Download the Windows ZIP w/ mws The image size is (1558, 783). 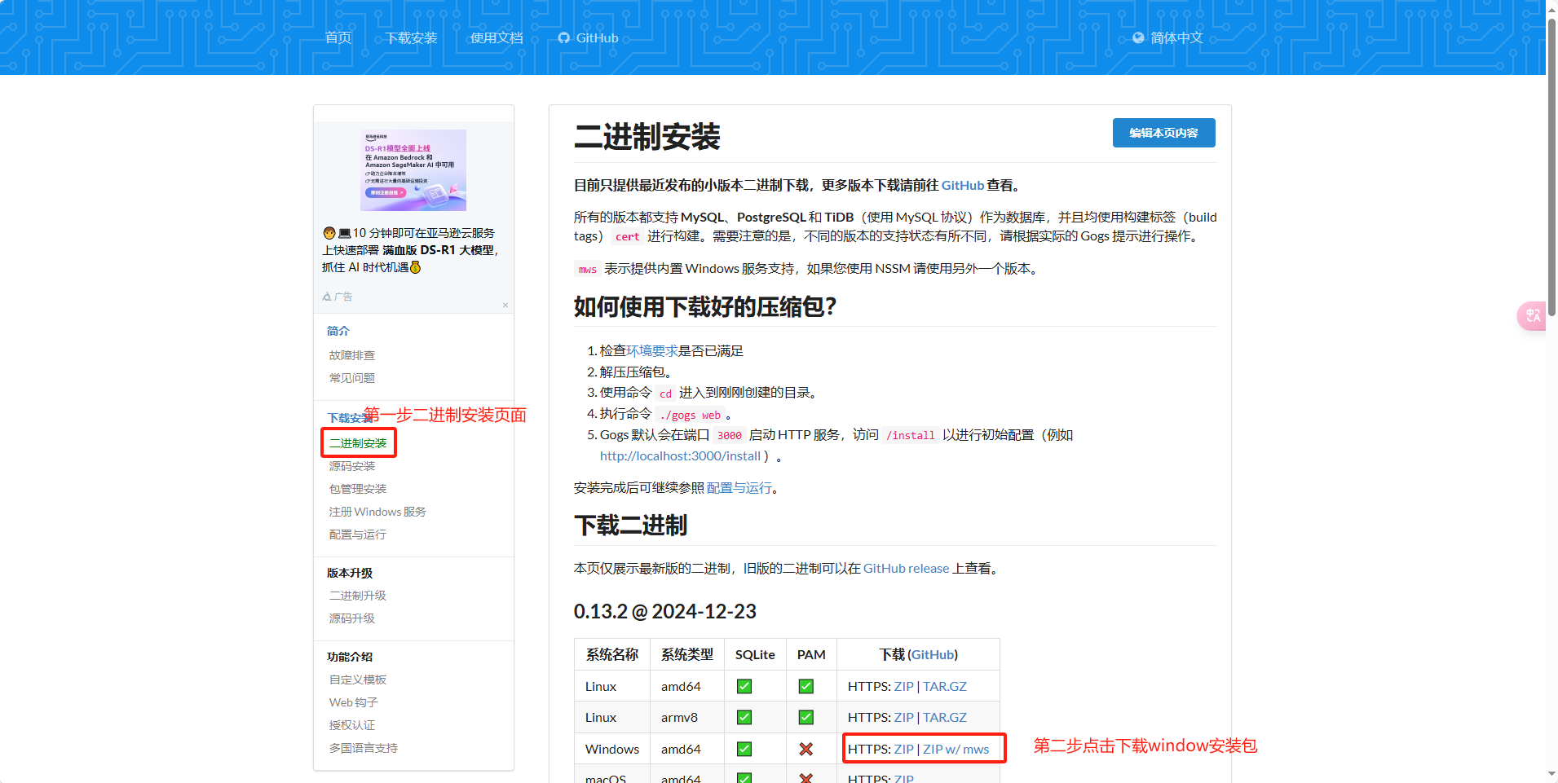956,749
